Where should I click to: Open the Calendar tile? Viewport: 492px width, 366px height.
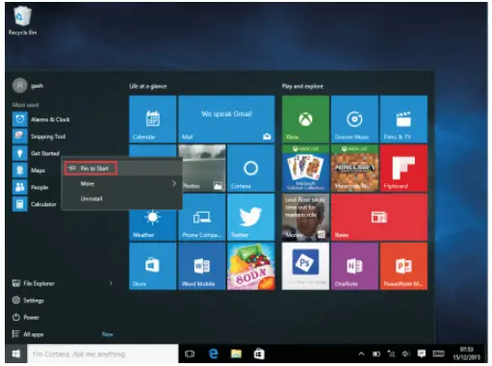click(x=153, y=118)
